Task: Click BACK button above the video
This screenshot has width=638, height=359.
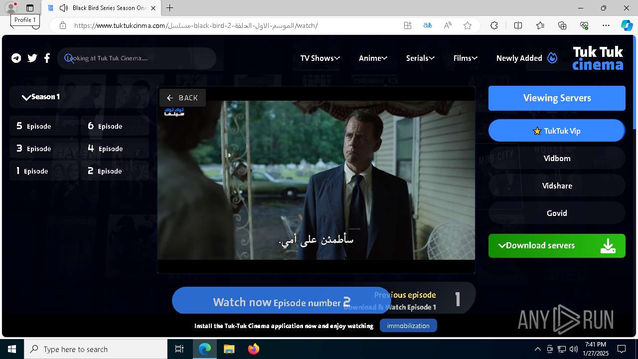Action: point(182,98)
